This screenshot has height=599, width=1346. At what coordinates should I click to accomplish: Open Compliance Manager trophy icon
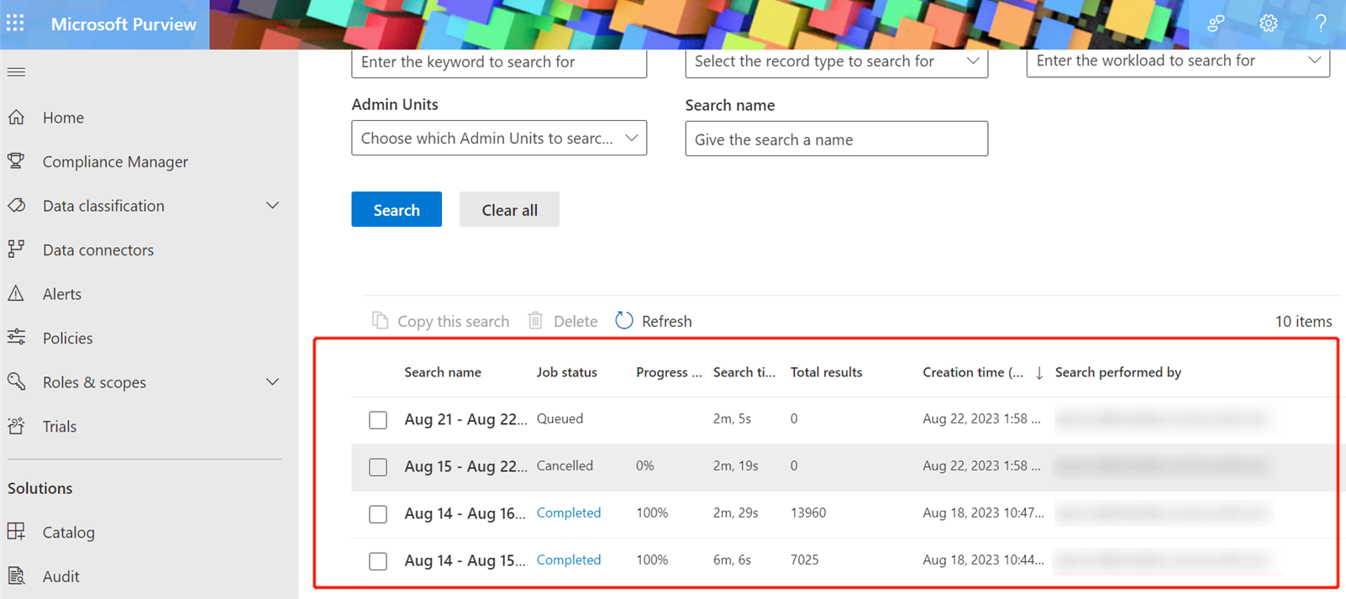click(16, 161)
